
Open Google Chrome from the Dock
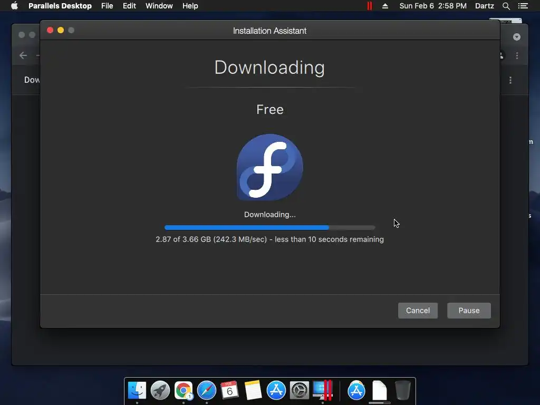183,391
